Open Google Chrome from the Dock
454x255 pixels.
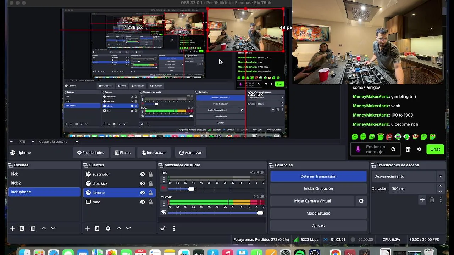(x=335, y=253)
